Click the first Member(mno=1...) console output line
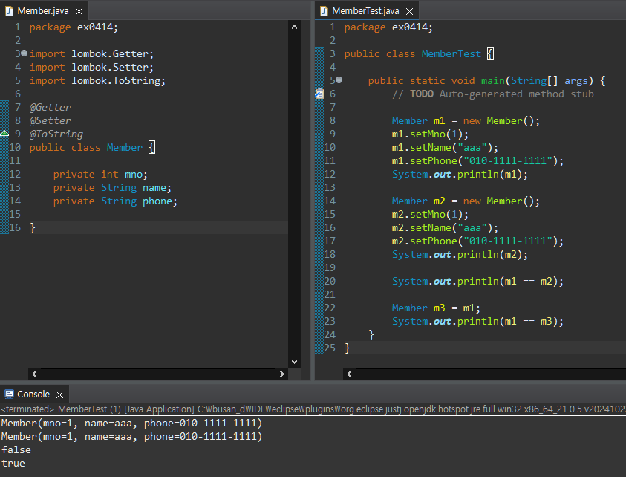626x477 pixels. click(131, 423)
